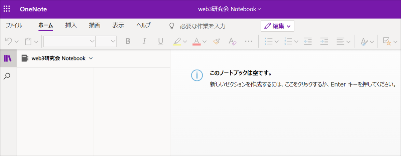Click the Clear Formatting eraser icon
401x156 pixels.
pyautogui.click(x=232, y=41)
